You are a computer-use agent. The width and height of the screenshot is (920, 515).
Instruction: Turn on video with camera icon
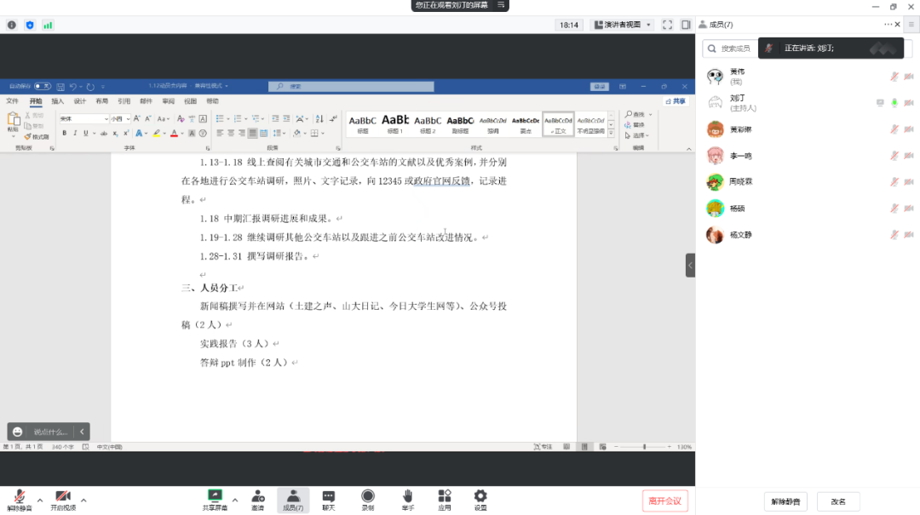pyautogui.click(x=62, y=496)
